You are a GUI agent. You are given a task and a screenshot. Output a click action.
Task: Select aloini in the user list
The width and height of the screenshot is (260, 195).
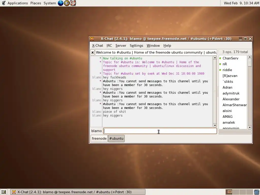coord(233,111)
